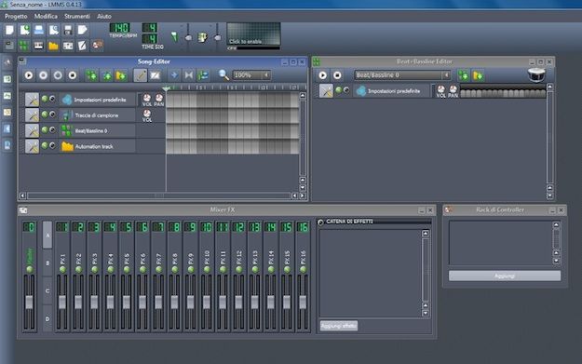
Task: Add automation track in Beat+Bassline Editor
Action: (478, 75)
